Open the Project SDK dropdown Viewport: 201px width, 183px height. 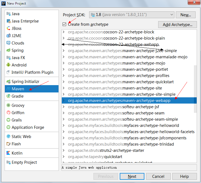coord(132,15)
